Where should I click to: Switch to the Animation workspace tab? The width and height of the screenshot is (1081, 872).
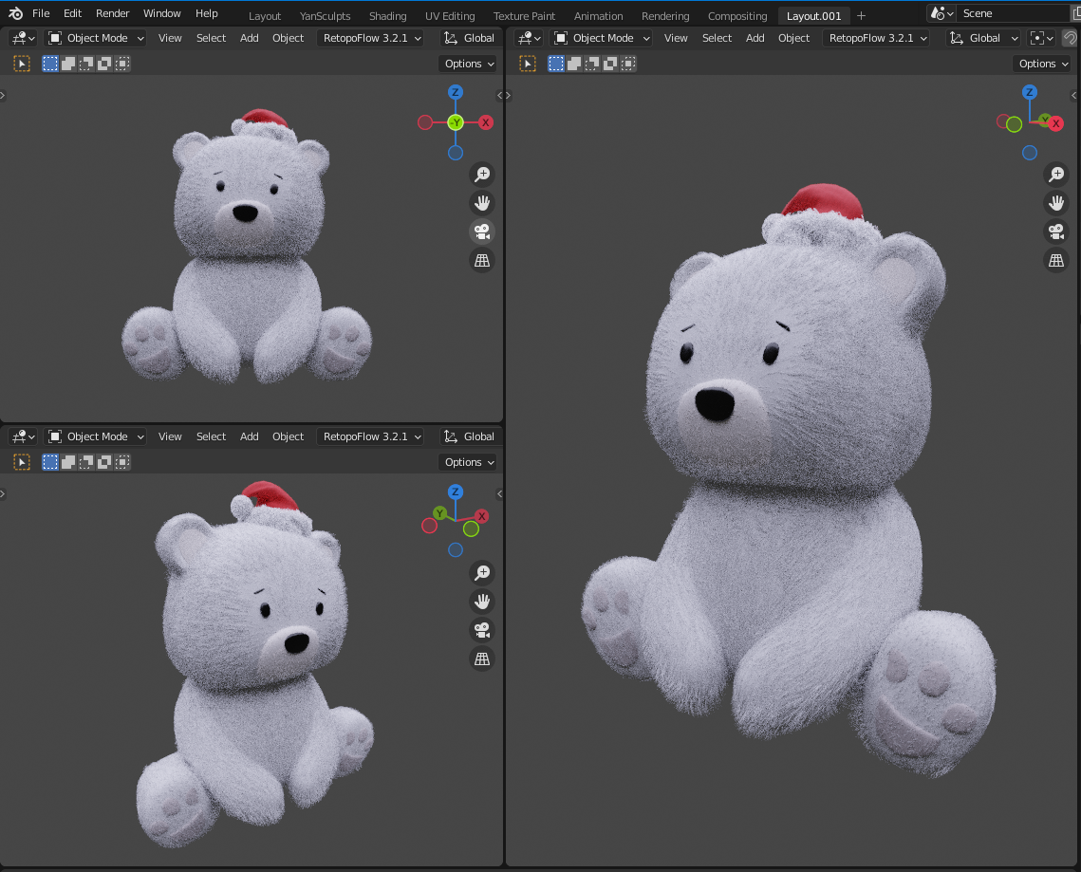[599, 16]
